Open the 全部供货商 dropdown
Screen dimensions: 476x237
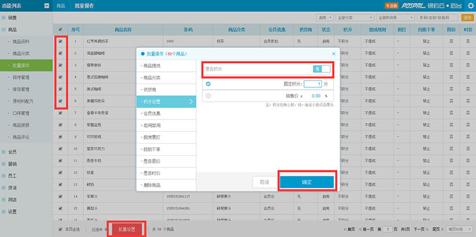coord(395,18)
